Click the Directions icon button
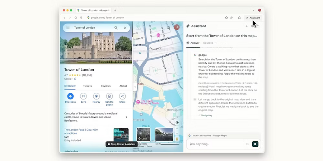Viewport: 323px width, 161px height. [70, 96]
